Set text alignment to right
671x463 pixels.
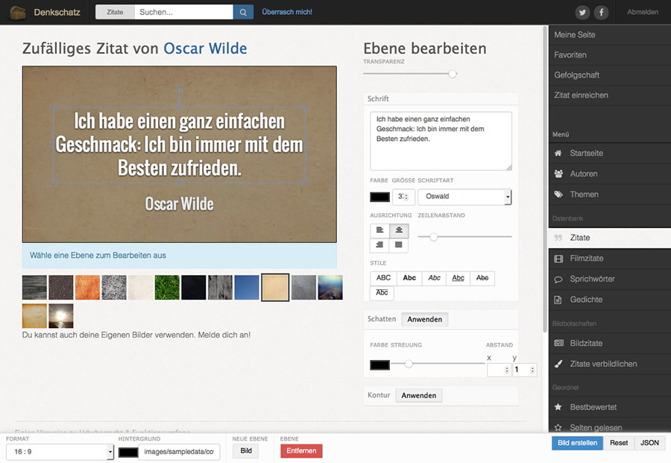tap(379, 245)
